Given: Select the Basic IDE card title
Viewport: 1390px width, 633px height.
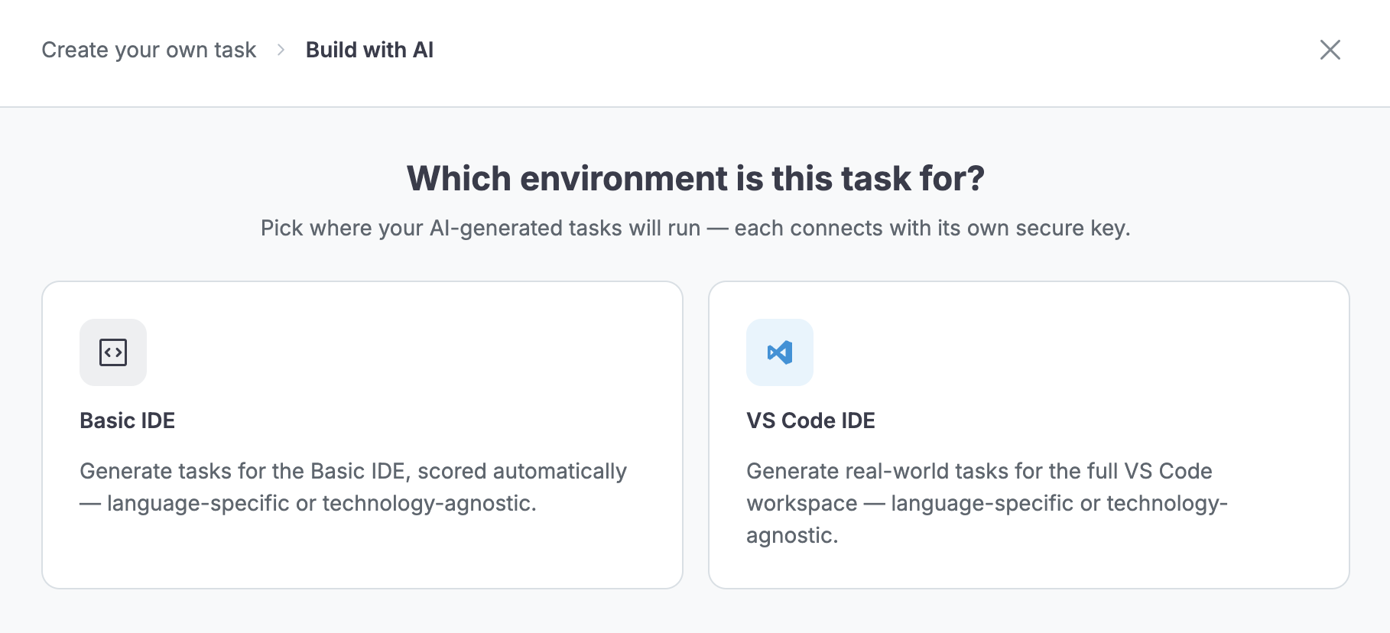Looking at the screenshot, I should pos(128,420).
